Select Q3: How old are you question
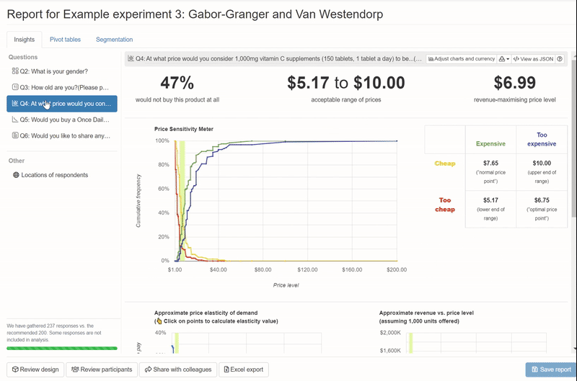This screenshot has height=381, width=577. pos(62,87)
